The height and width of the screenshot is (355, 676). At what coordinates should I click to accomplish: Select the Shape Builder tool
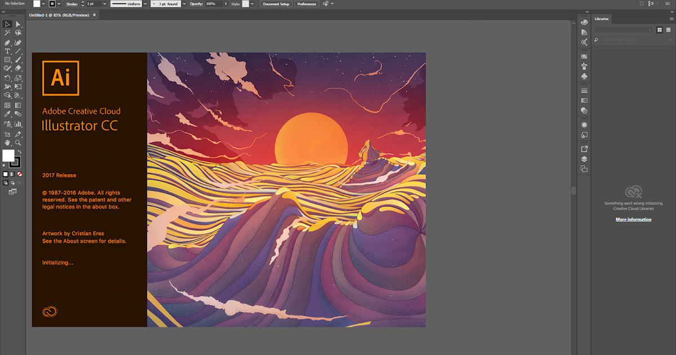tap(7, 95)
